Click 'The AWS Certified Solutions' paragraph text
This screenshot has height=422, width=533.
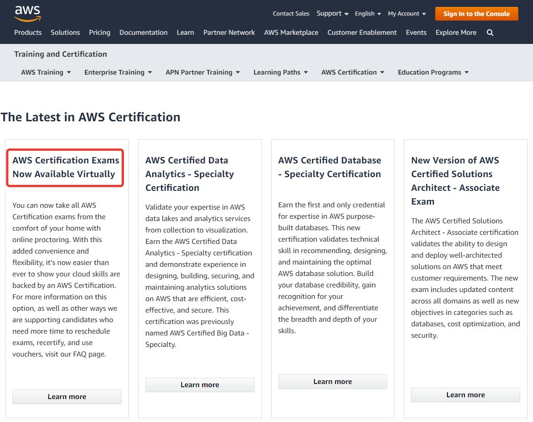[x=465, y=278]
